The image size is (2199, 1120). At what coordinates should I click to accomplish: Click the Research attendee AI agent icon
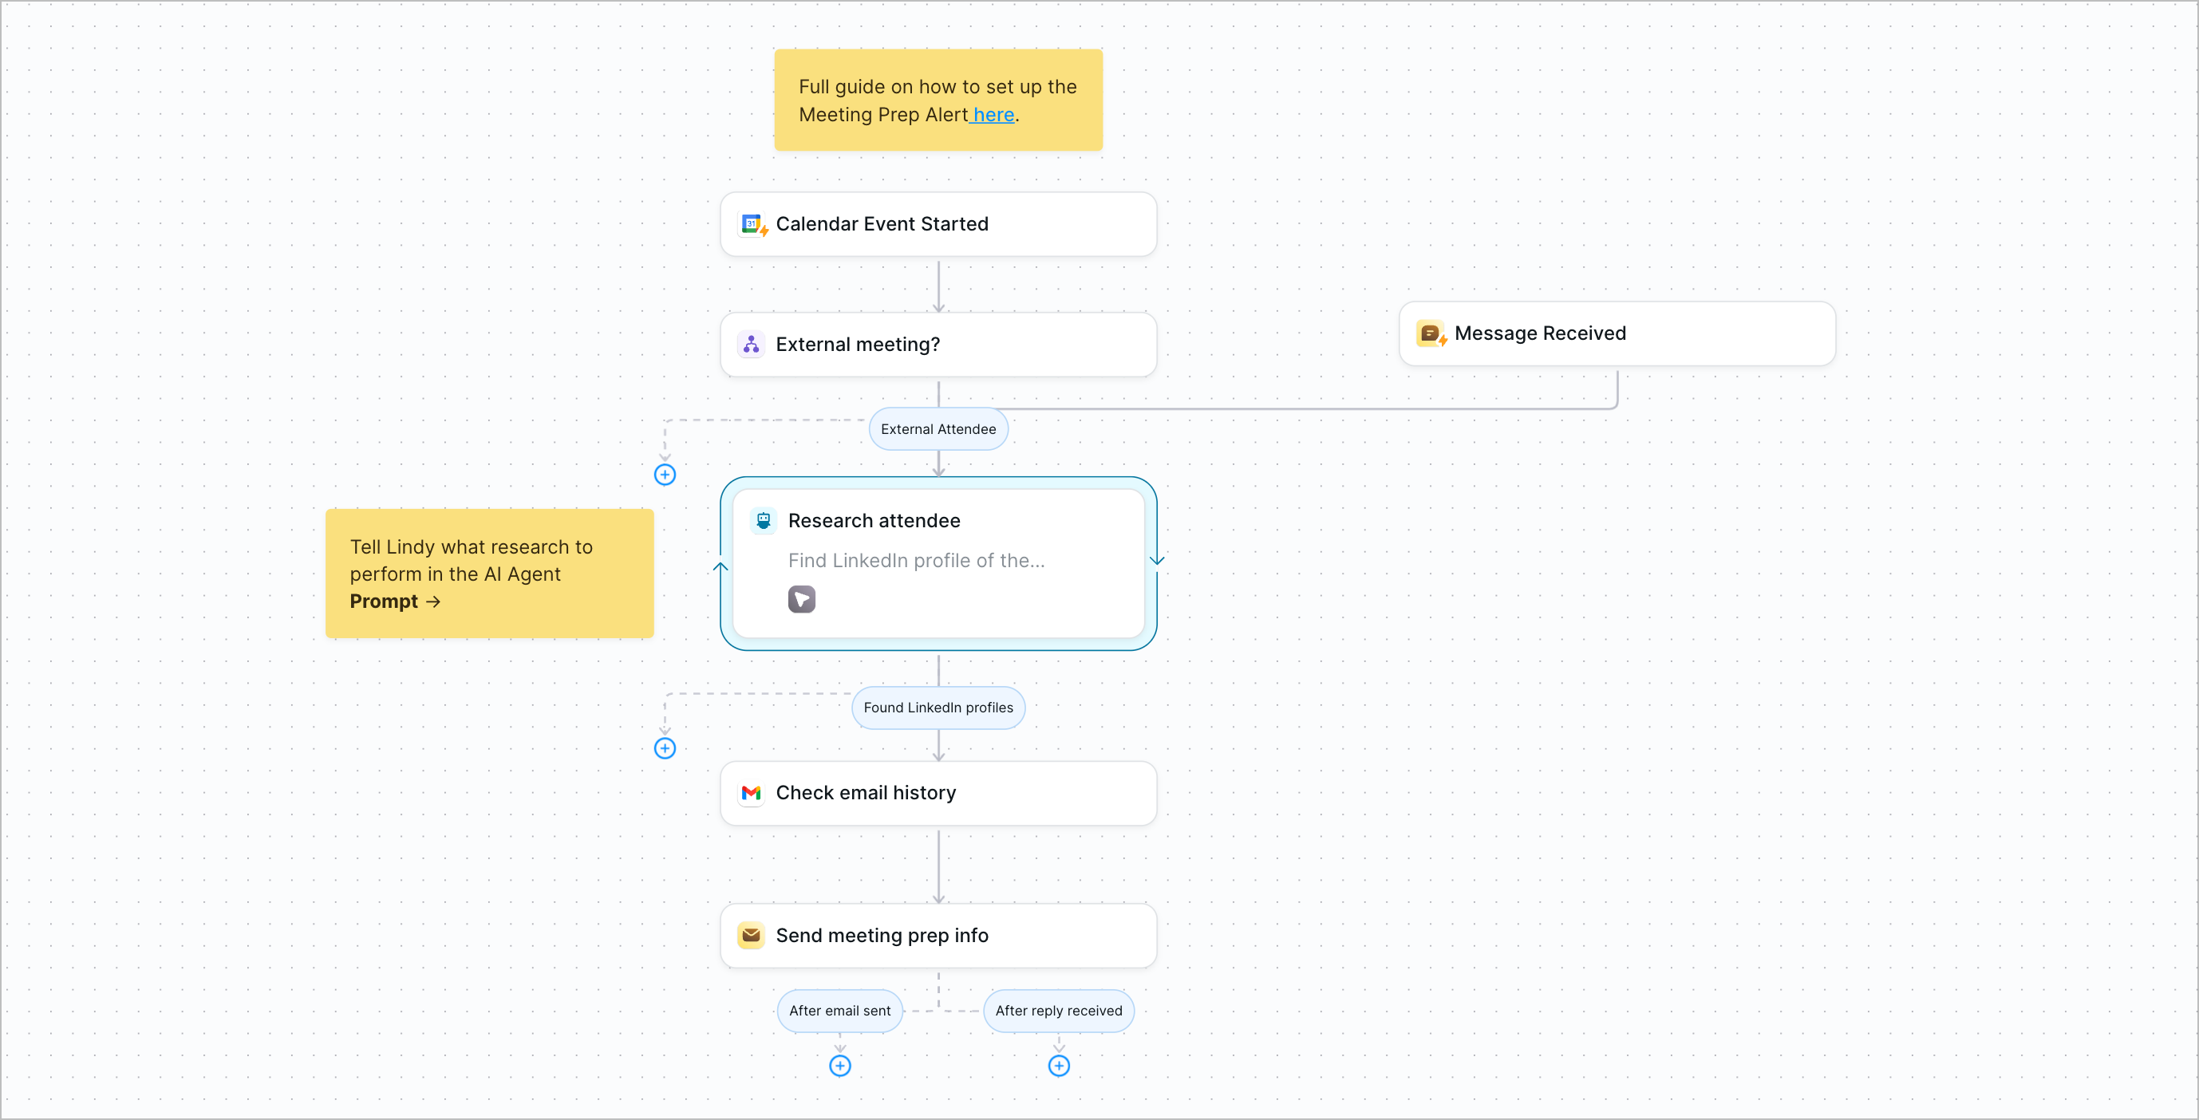click(764, 519)
